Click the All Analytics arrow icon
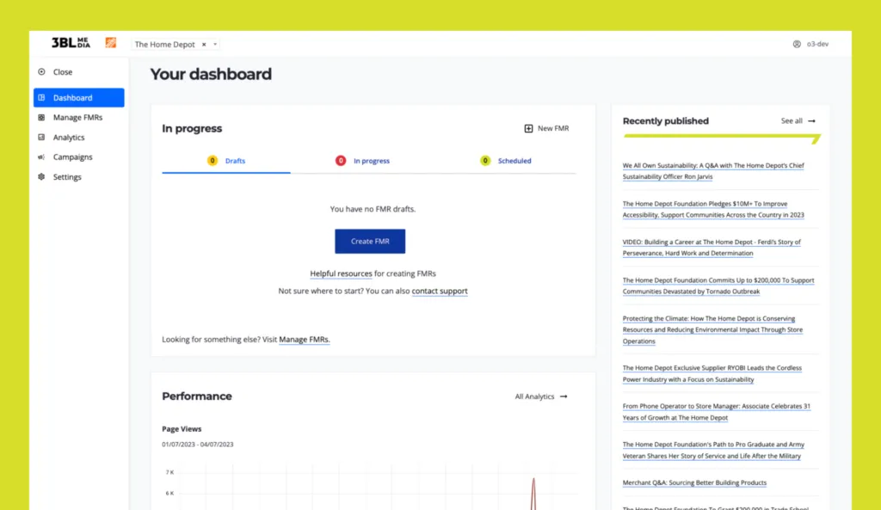Viewport: 881px width, 510px height. [x=564, y=396]
